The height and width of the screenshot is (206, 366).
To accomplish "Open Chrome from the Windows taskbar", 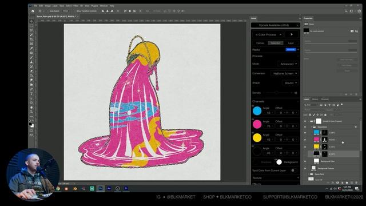I will click(58, 188).
